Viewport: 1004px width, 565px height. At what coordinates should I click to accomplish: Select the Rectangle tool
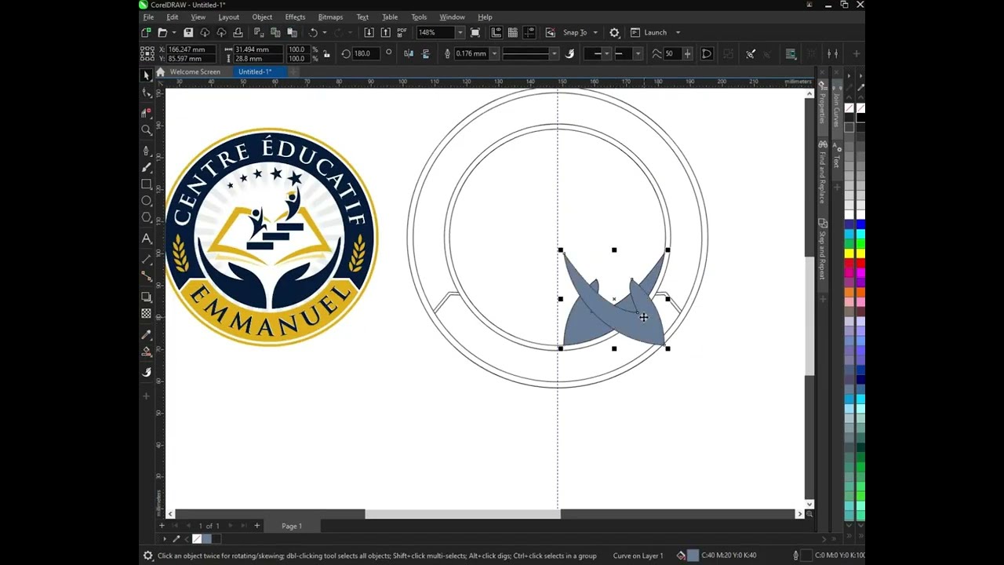coord(146,184)
